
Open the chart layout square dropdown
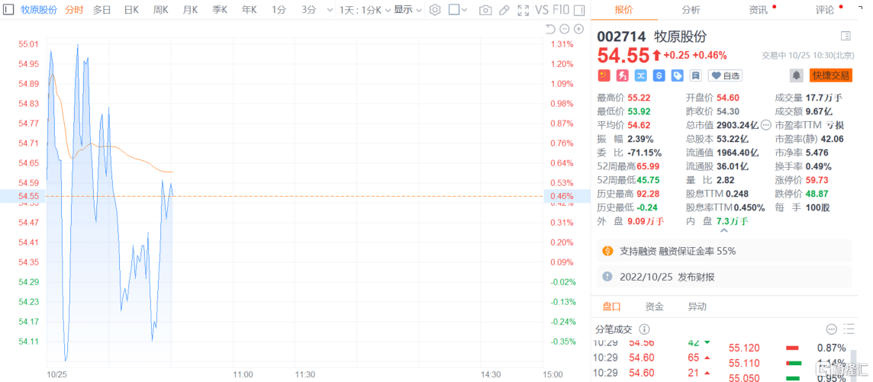coord(459,10)
